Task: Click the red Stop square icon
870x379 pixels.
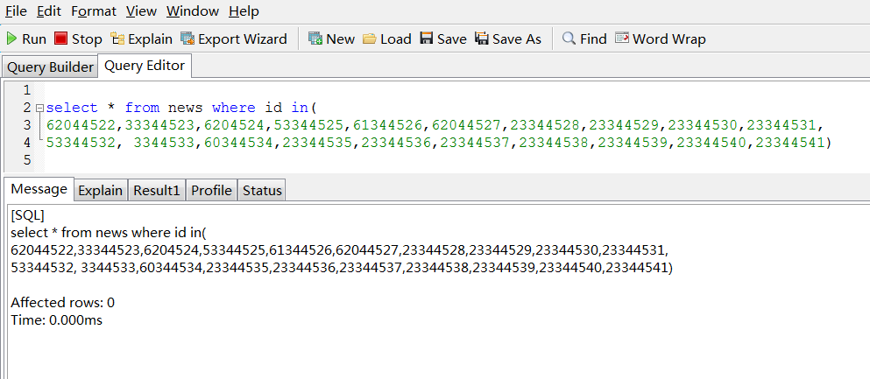Action: click(60, 39)
